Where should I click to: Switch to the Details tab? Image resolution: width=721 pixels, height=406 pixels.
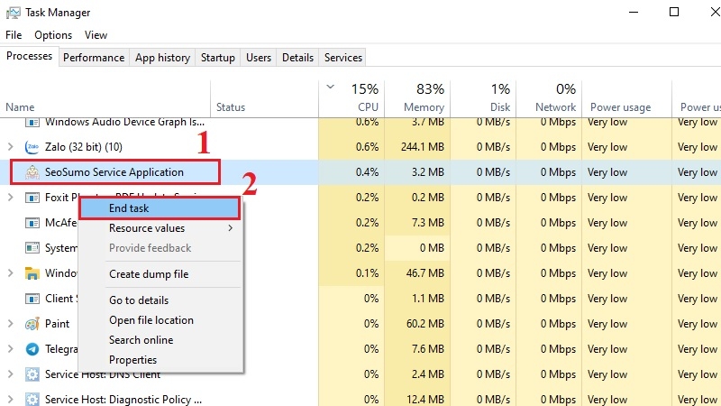(297, 58)
